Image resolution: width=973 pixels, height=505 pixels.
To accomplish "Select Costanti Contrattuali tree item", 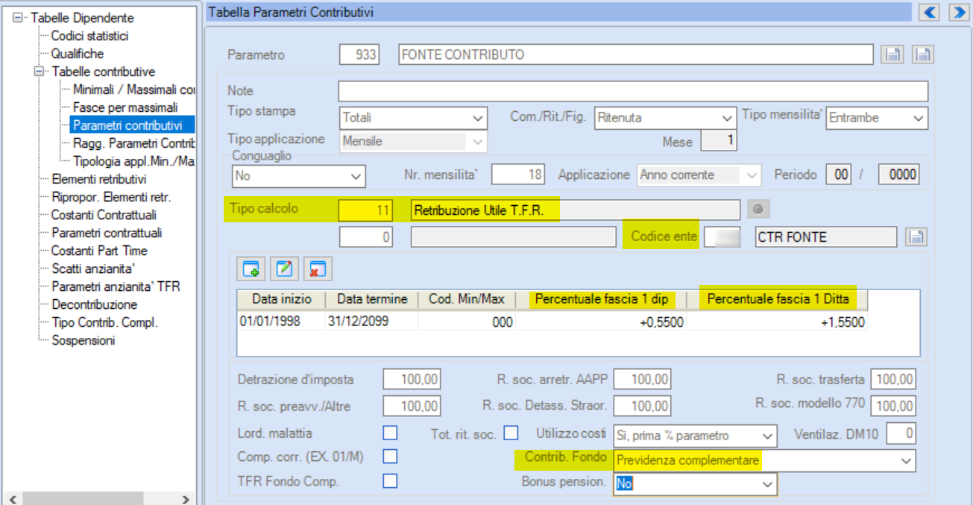I will tap(104, 215).
